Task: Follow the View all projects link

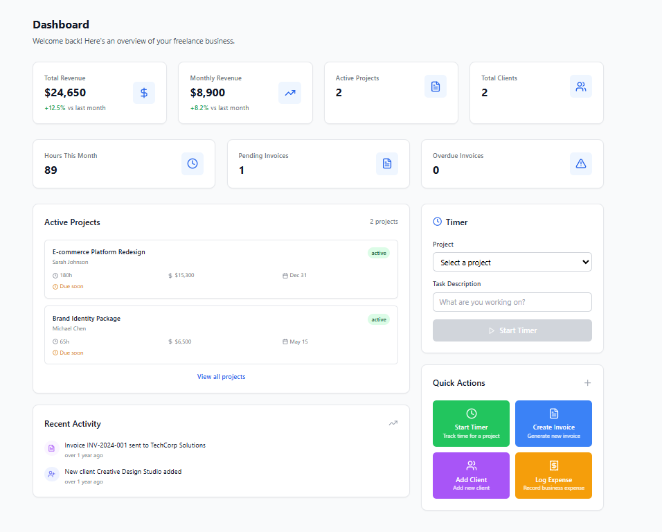Action: coord(221,377)
